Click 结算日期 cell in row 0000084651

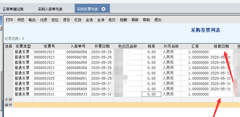[221, 78]
